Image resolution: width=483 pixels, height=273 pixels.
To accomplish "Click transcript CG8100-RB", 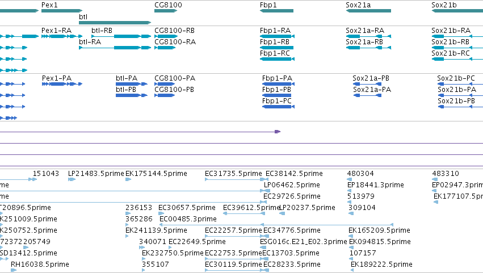I will (x=174, y=31).
